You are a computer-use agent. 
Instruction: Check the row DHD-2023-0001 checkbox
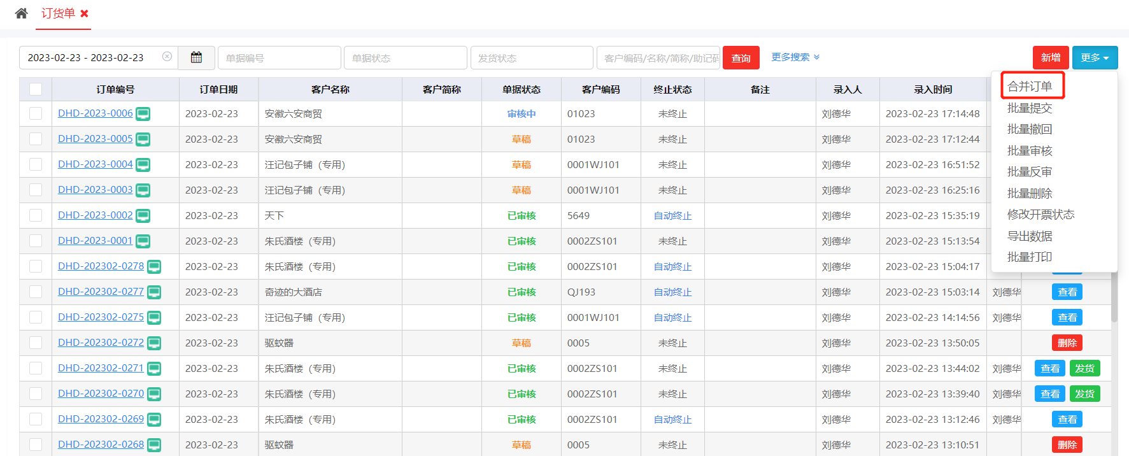[x=36, y=241]
